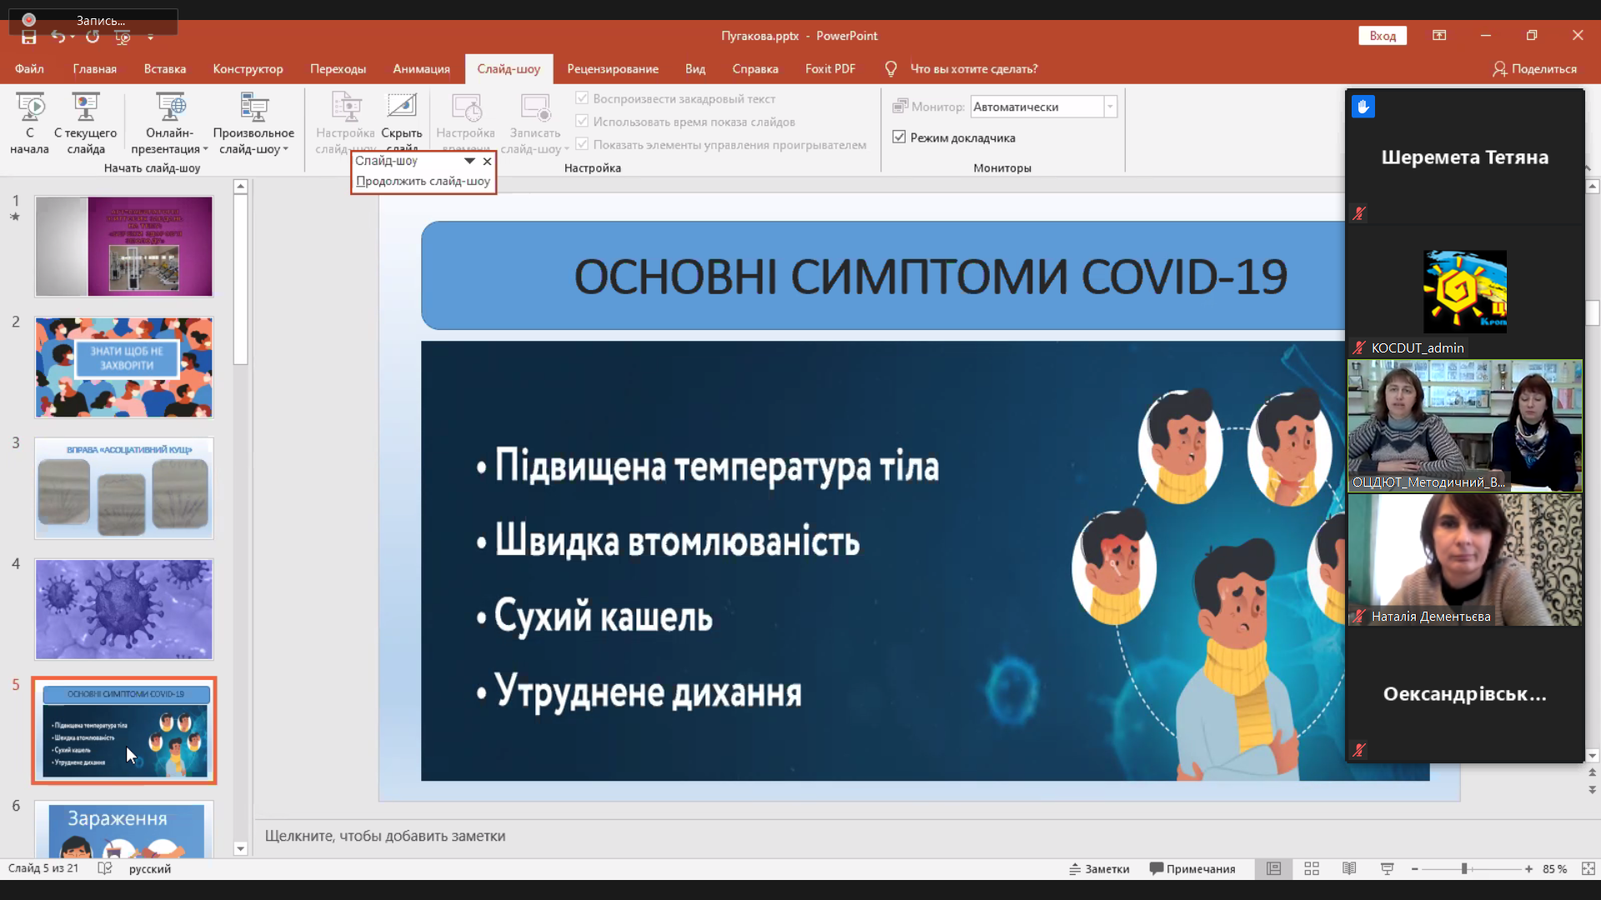Fit slide to current window icon

coord(1588,868)
